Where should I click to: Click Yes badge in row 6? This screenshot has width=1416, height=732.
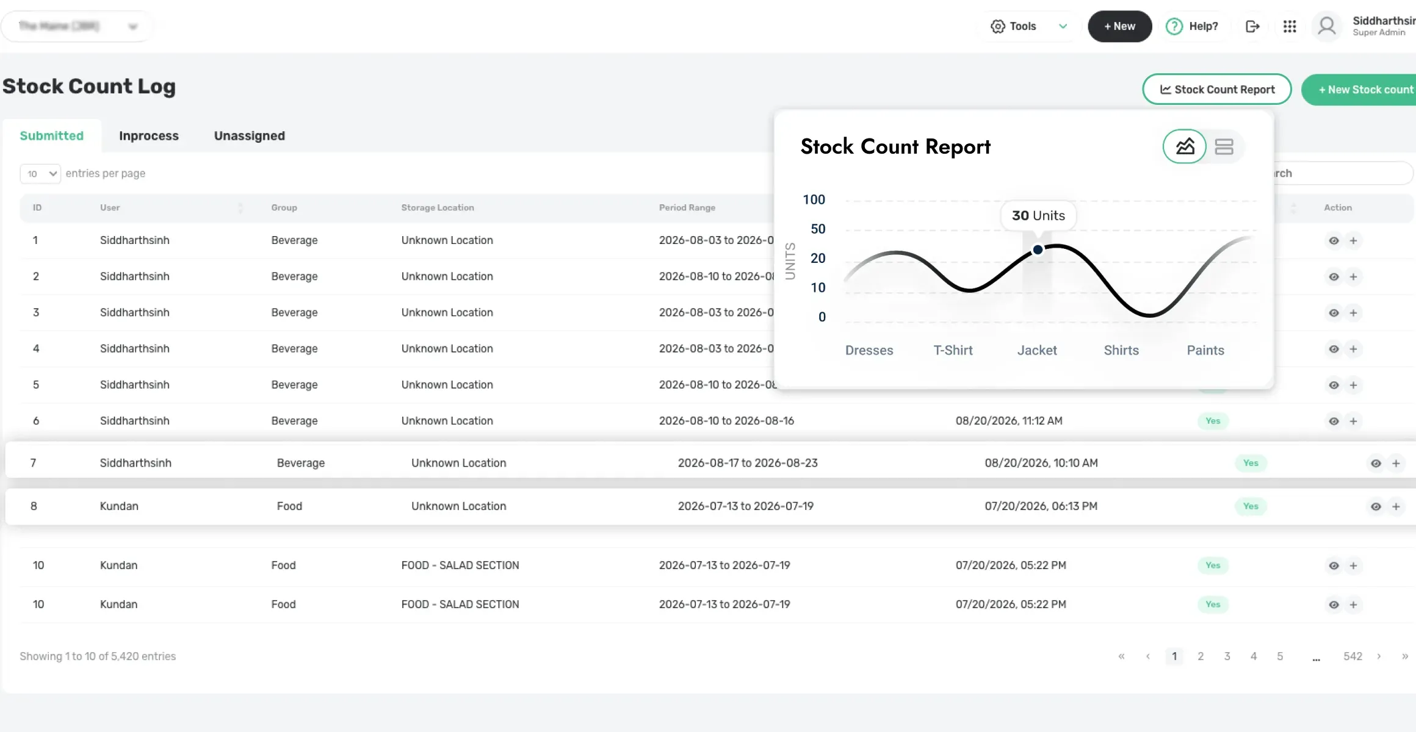click(1213, 421)
